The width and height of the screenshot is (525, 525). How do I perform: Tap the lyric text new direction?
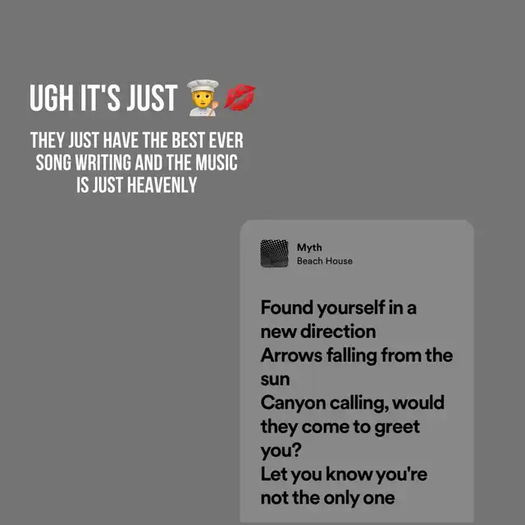(x=318, y=331)
